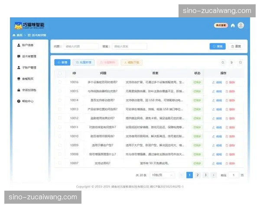The image size is (260, 208).
Task: Check the box for row 10009
Action: (x=60, y=145)
